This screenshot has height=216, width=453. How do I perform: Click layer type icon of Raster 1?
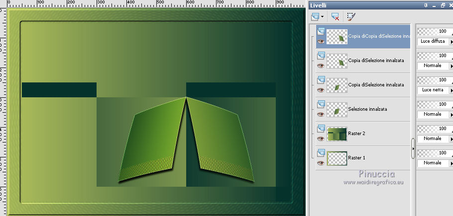tap(321, 153)
